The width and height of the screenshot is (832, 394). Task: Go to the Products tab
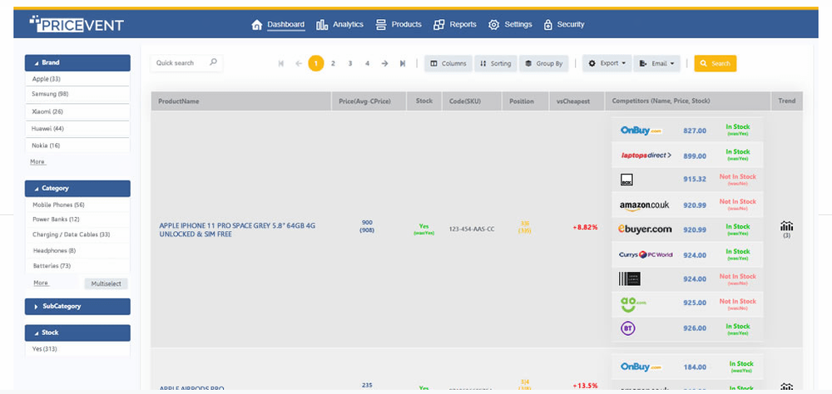[399, 24]
